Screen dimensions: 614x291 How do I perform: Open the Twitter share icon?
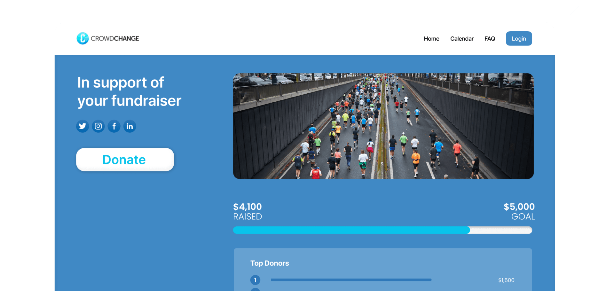(82, 126)
